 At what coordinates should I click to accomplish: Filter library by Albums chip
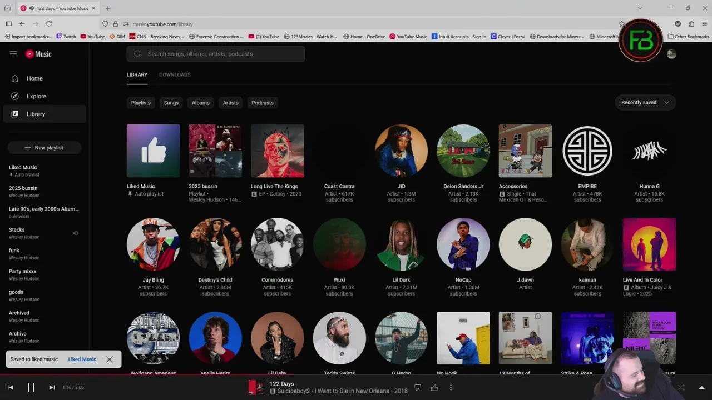201,103
